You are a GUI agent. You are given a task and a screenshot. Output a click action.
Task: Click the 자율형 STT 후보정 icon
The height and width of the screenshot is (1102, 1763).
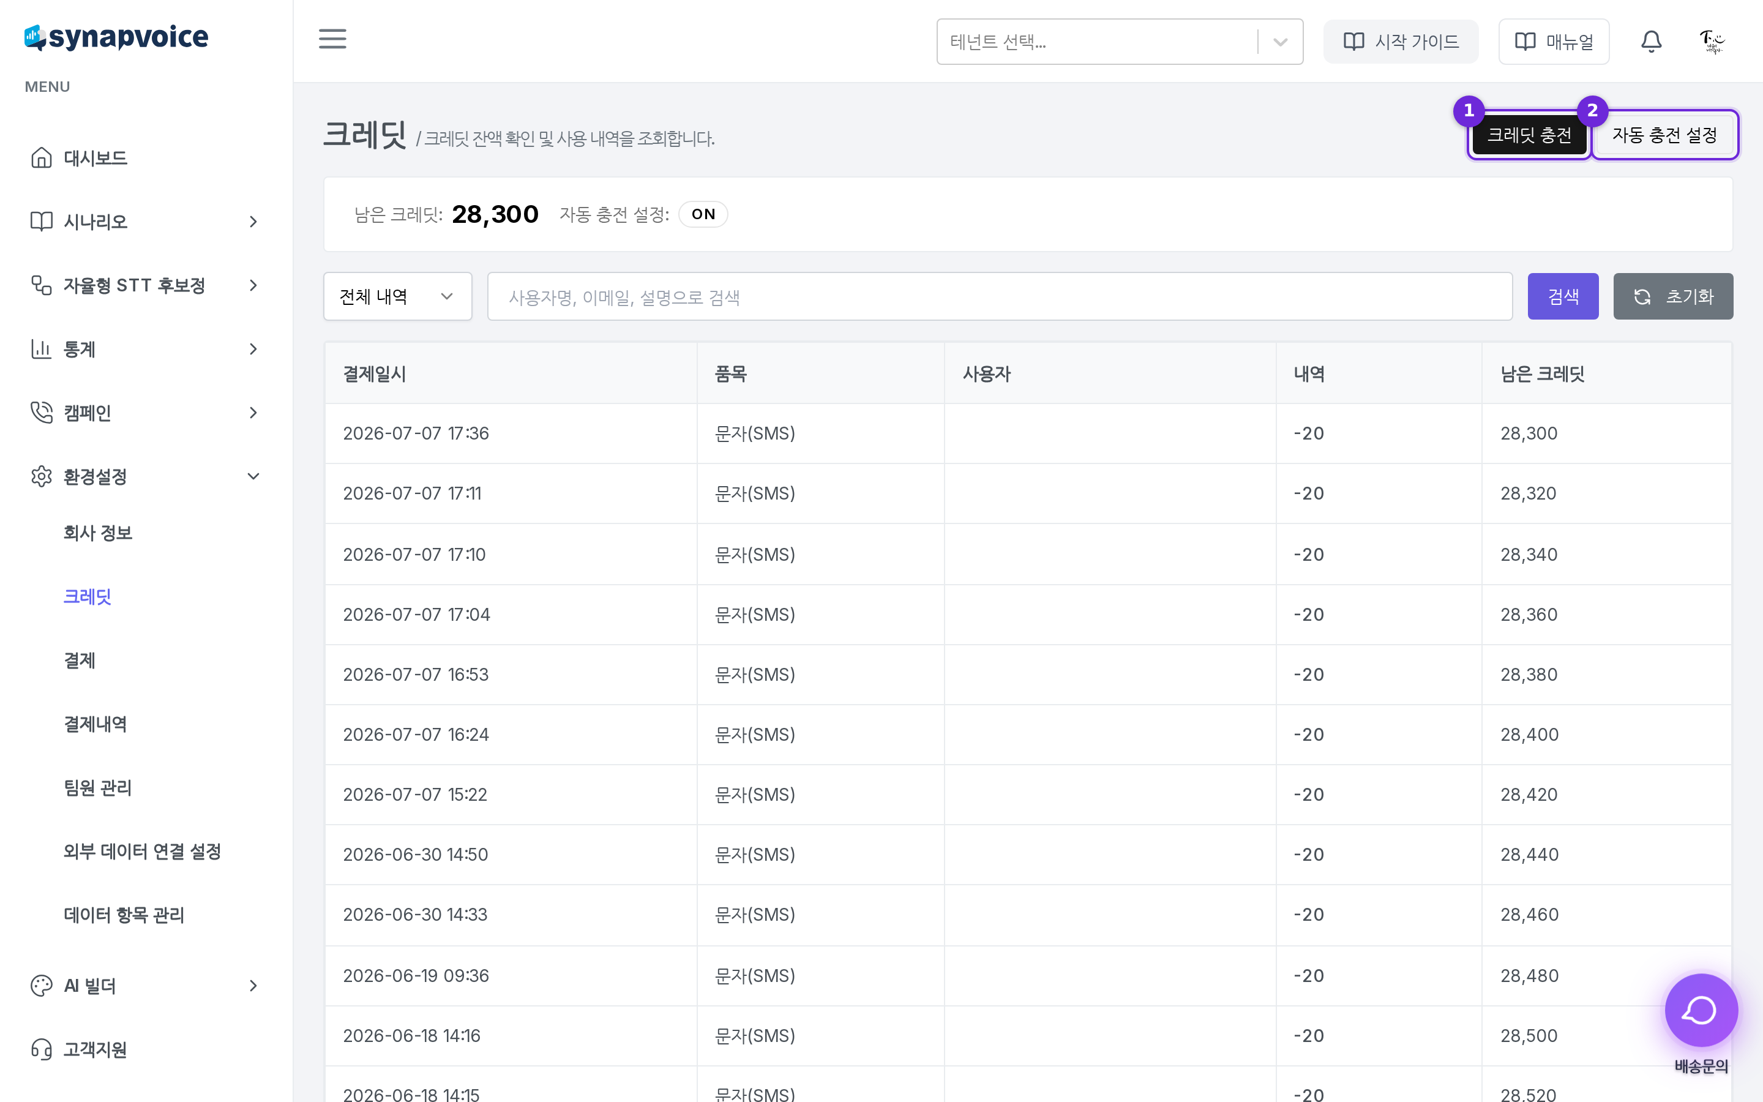(42, 285)
